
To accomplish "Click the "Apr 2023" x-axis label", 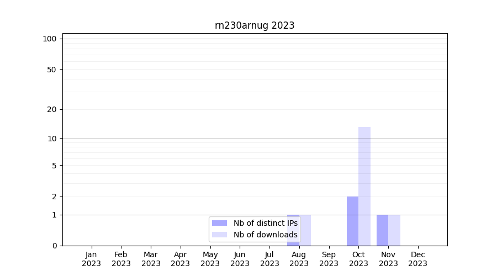I will pos(181,259).
